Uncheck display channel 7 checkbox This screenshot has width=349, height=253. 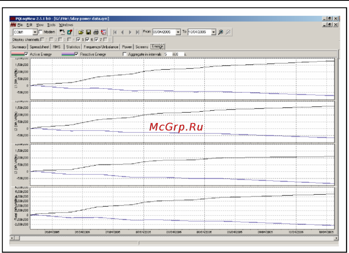pos(96,40)
